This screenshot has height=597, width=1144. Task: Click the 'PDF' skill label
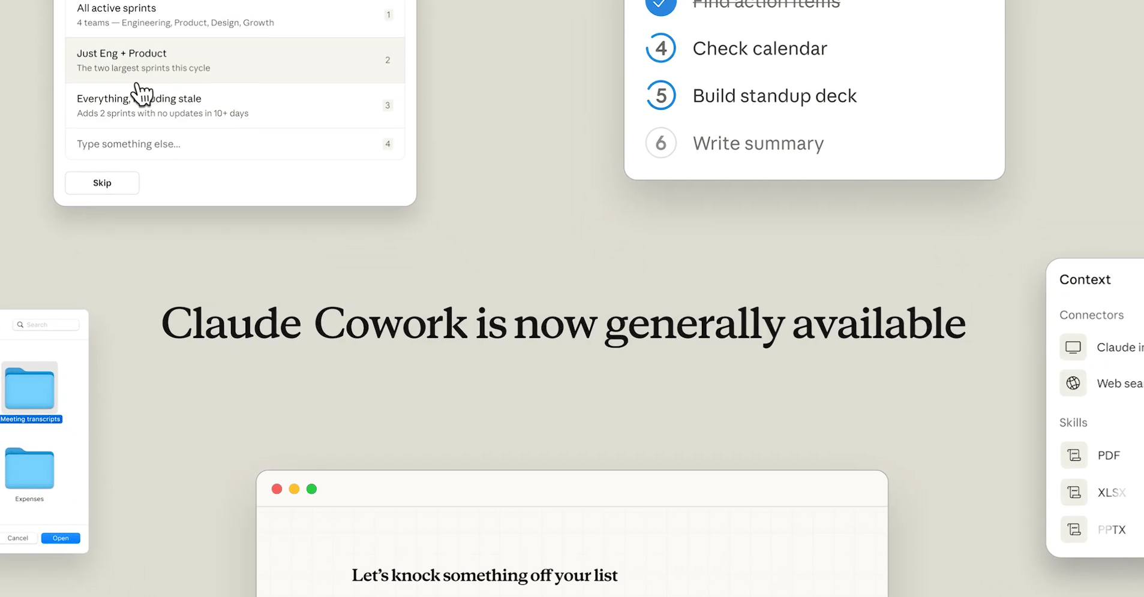pyautogui.click(x=1109, y=456)
